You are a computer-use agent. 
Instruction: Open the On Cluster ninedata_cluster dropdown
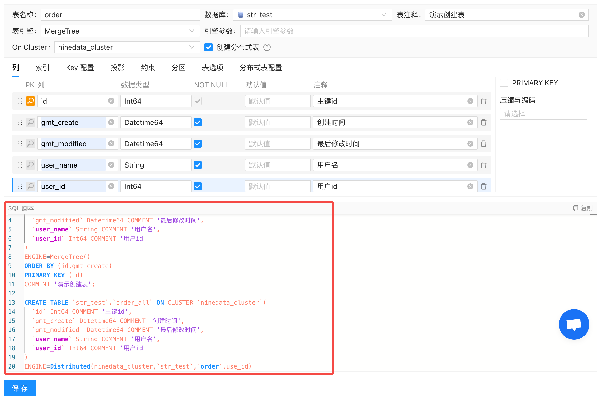(x=127, y=47)
